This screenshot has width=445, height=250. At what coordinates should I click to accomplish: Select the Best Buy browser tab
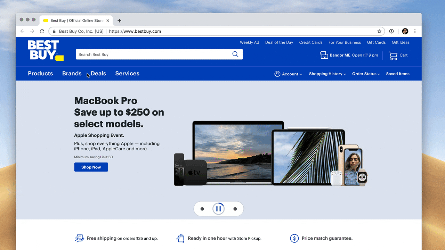click(76, 20)
